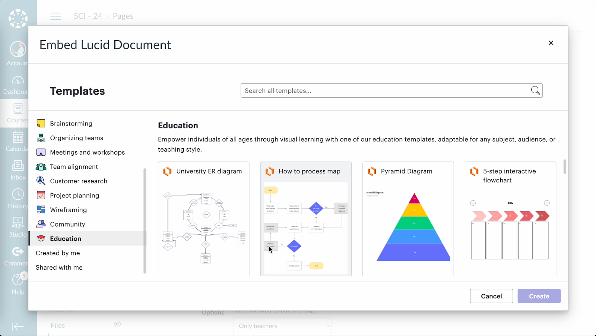
Task: Click the magnifier search icon for templates
Action: coord(535,91)
